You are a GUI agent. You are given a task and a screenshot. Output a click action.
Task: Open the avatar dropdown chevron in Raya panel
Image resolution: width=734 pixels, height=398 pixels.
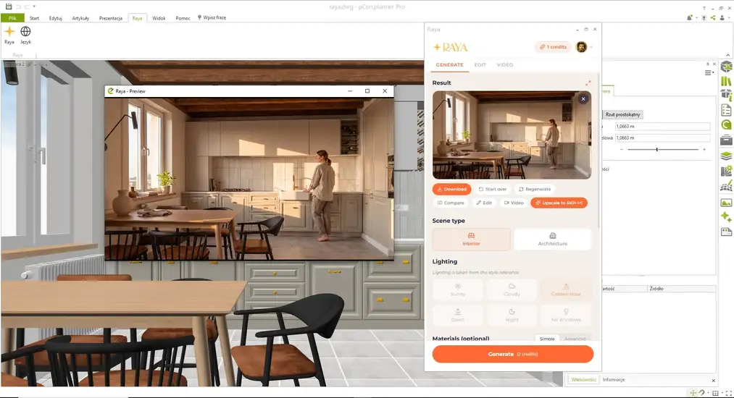(591, 47)
